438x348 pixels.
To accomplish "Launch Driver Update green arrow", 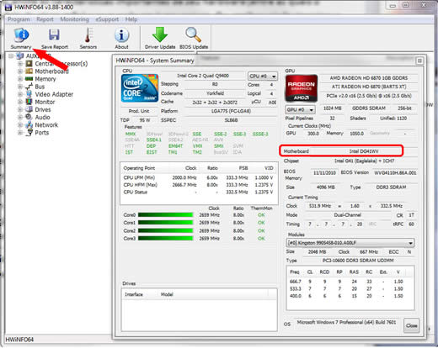I will (160, 34).
